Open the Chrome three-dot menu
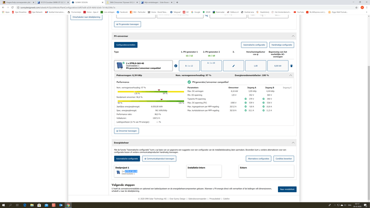This screenshot has height=208, width=370. point(367,7)
